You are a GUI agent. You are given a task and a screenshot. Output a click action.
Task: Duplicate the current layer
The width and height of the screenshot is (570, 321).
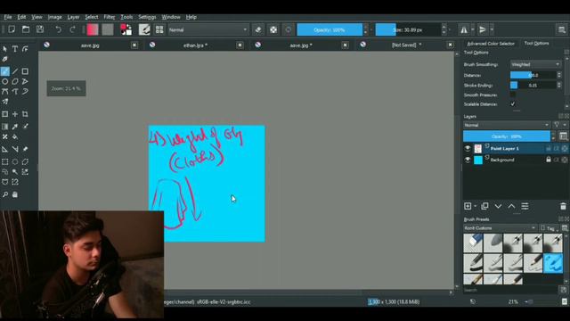(x=484, y=206)
